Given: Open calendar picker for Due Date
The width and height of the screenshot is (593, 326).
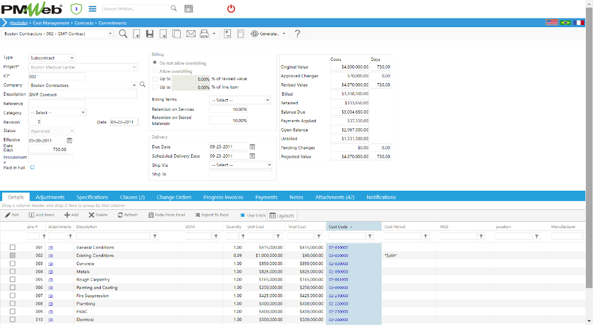Looking at the screenshot, I should point(252,147).
